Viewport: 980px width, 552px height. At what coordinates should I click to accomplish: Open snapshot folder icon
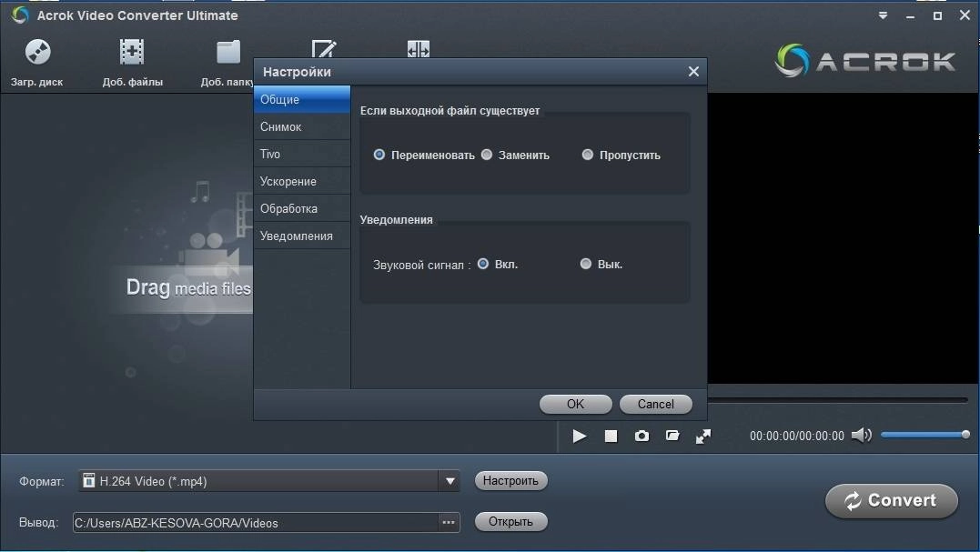point(672,436)
